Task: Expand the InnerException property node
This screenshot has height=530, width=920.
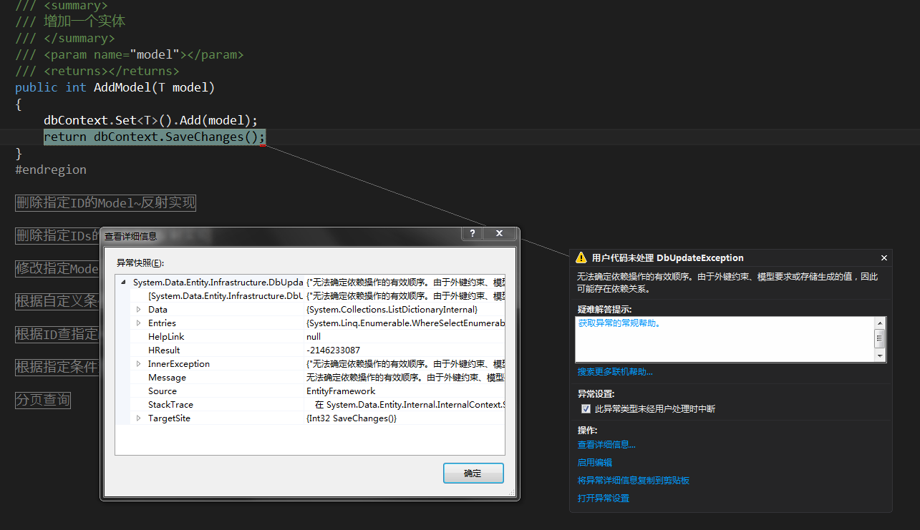Action: click(x=139, y=364)
